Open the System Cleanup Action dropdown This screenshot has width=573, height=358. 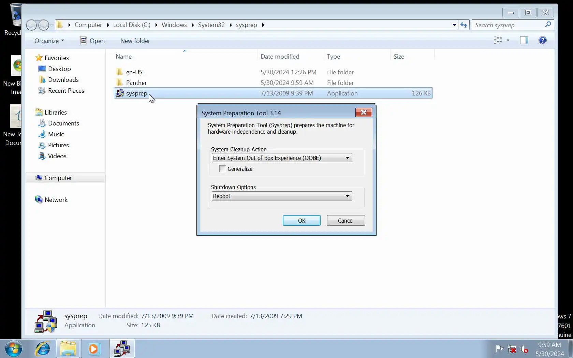tap(282, 158)
